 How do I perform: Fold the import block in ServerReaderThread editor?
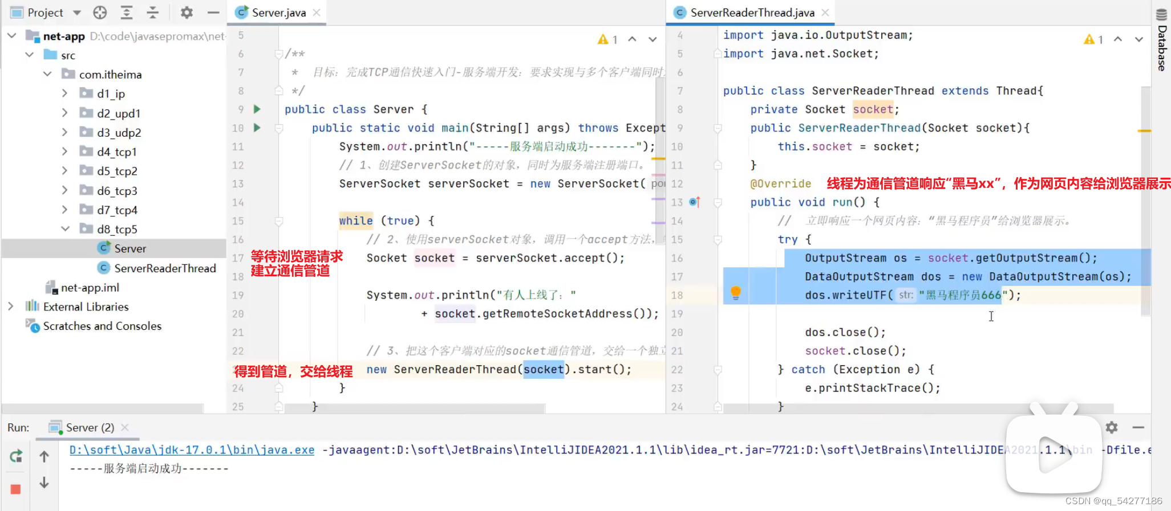[x=718, y=54]
